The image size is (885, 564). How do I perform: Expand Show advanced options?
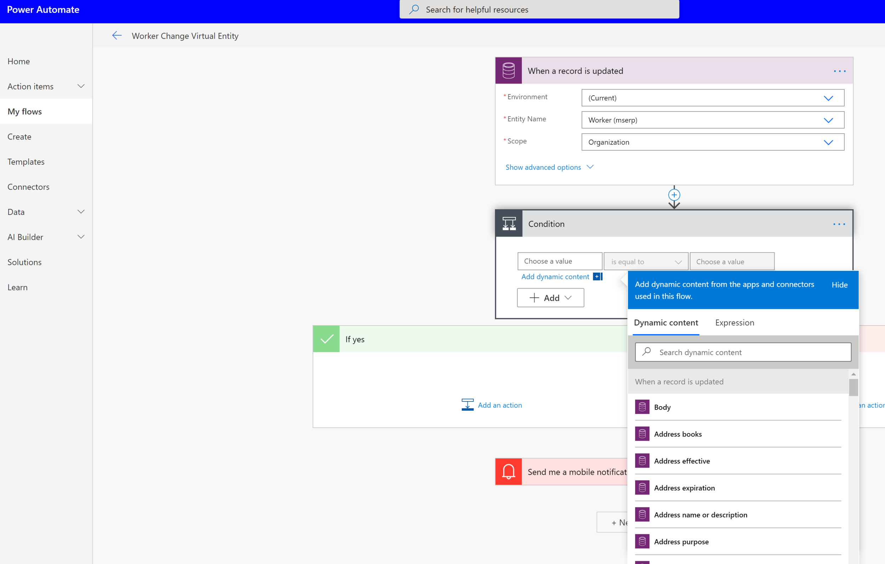549,167
